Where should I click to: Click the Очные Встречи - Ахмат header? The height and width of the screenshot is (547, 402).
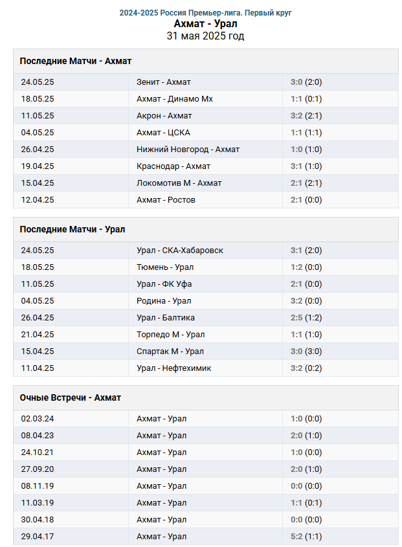pyautogui.click(x=70, y=397)
